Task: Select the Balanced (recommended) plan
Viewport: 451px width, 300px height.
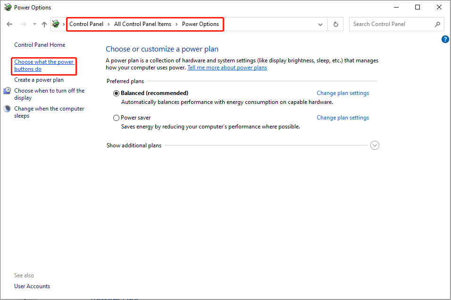Action: 116,93
